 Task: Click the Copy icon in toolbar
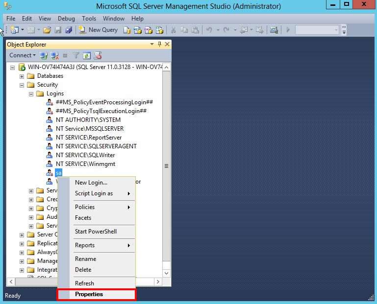click(x=184, y=30)
